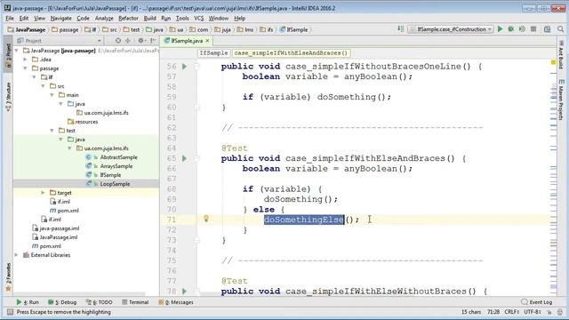
Task: Click the CRLF line separator status
Action: tap(512, 312)
